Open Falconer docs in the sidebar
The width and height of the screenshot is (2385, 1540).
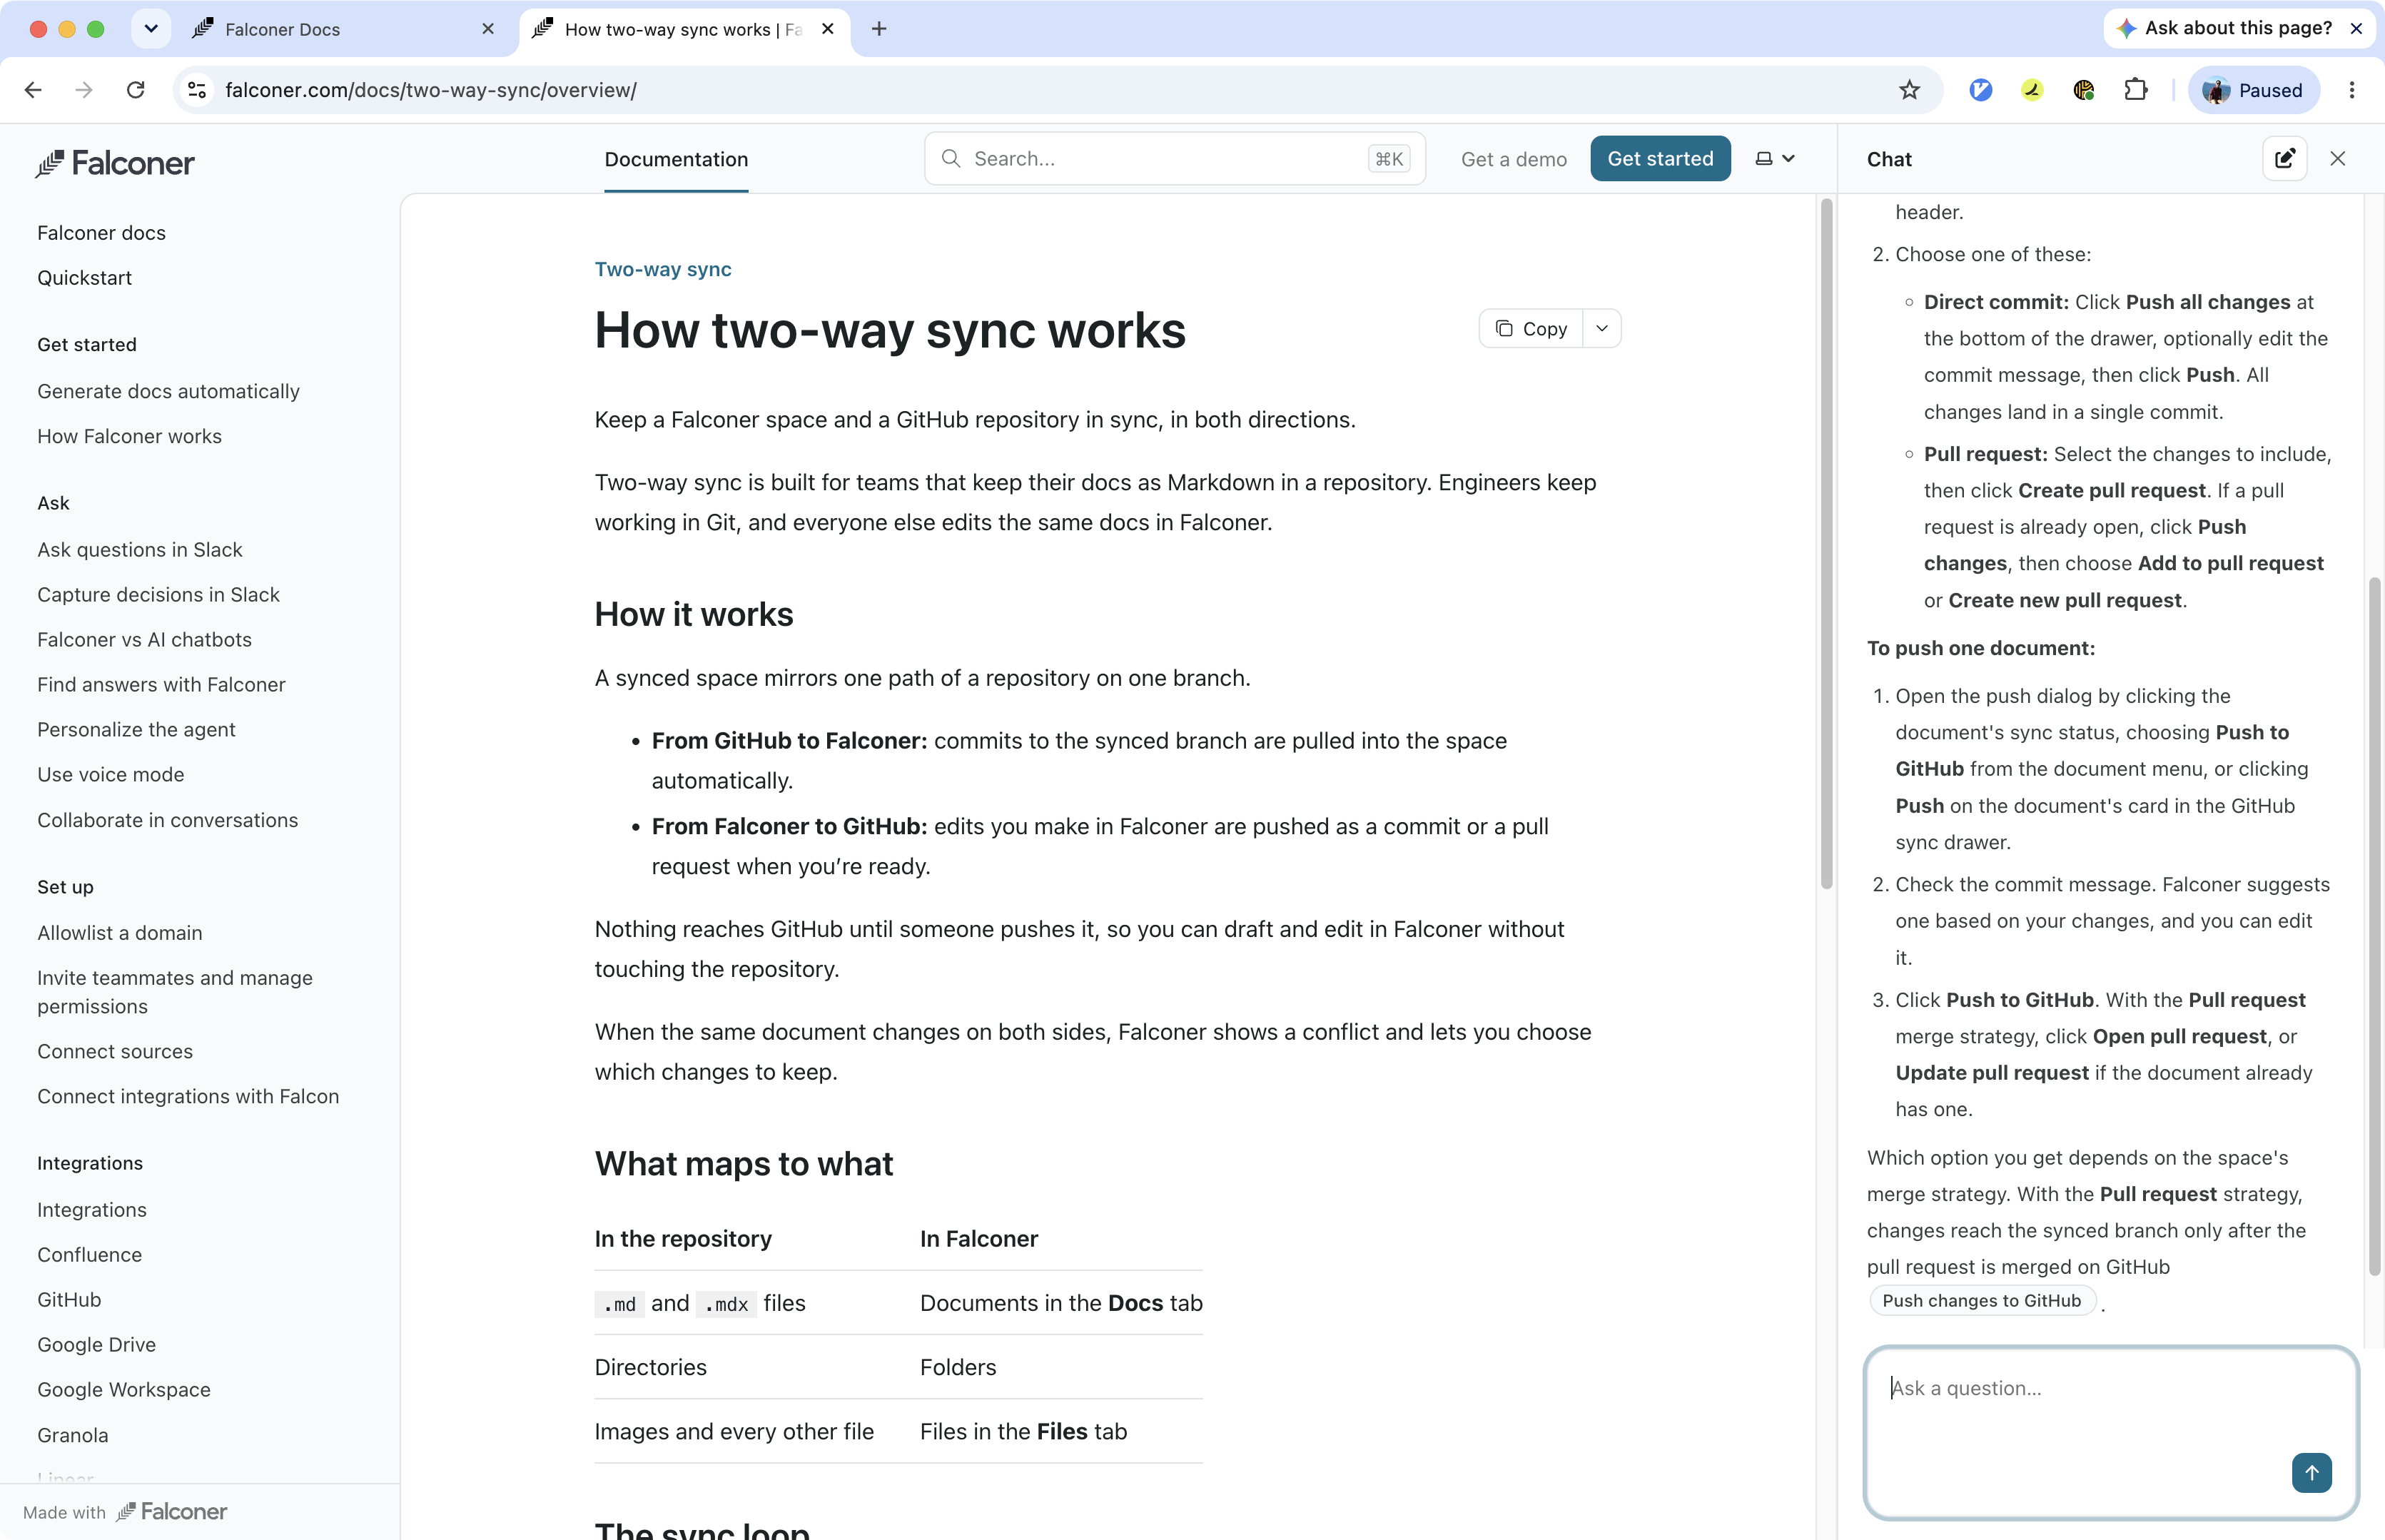(102, 233)
